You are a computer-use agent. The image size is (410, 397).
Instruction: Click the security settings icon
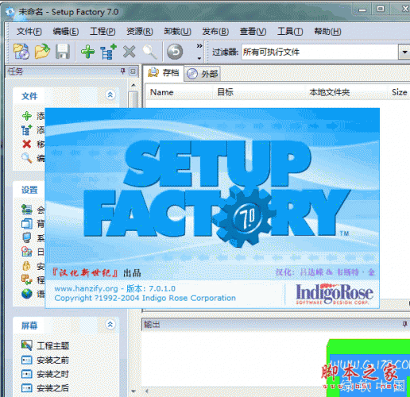coord(26,266)
